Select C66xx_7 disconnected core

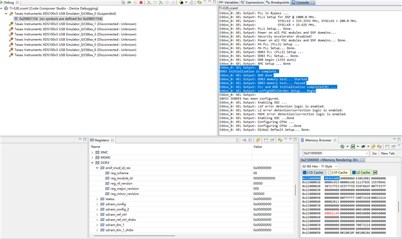coord(75,55)
